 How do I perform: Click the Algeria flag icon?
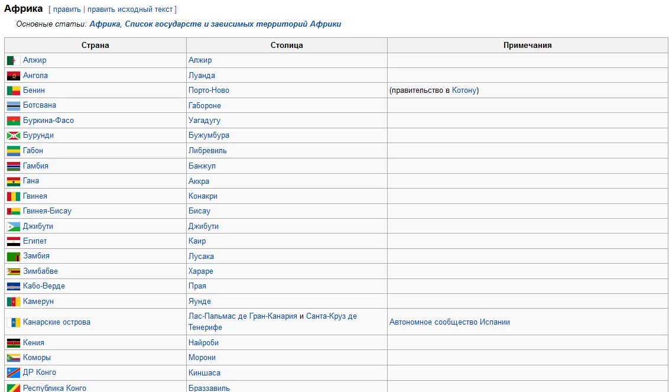click(14, 61)
